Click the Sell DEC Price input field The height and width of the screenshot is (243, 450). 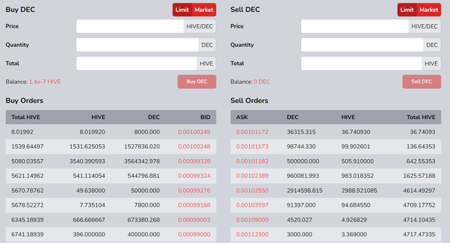point(355,26)
